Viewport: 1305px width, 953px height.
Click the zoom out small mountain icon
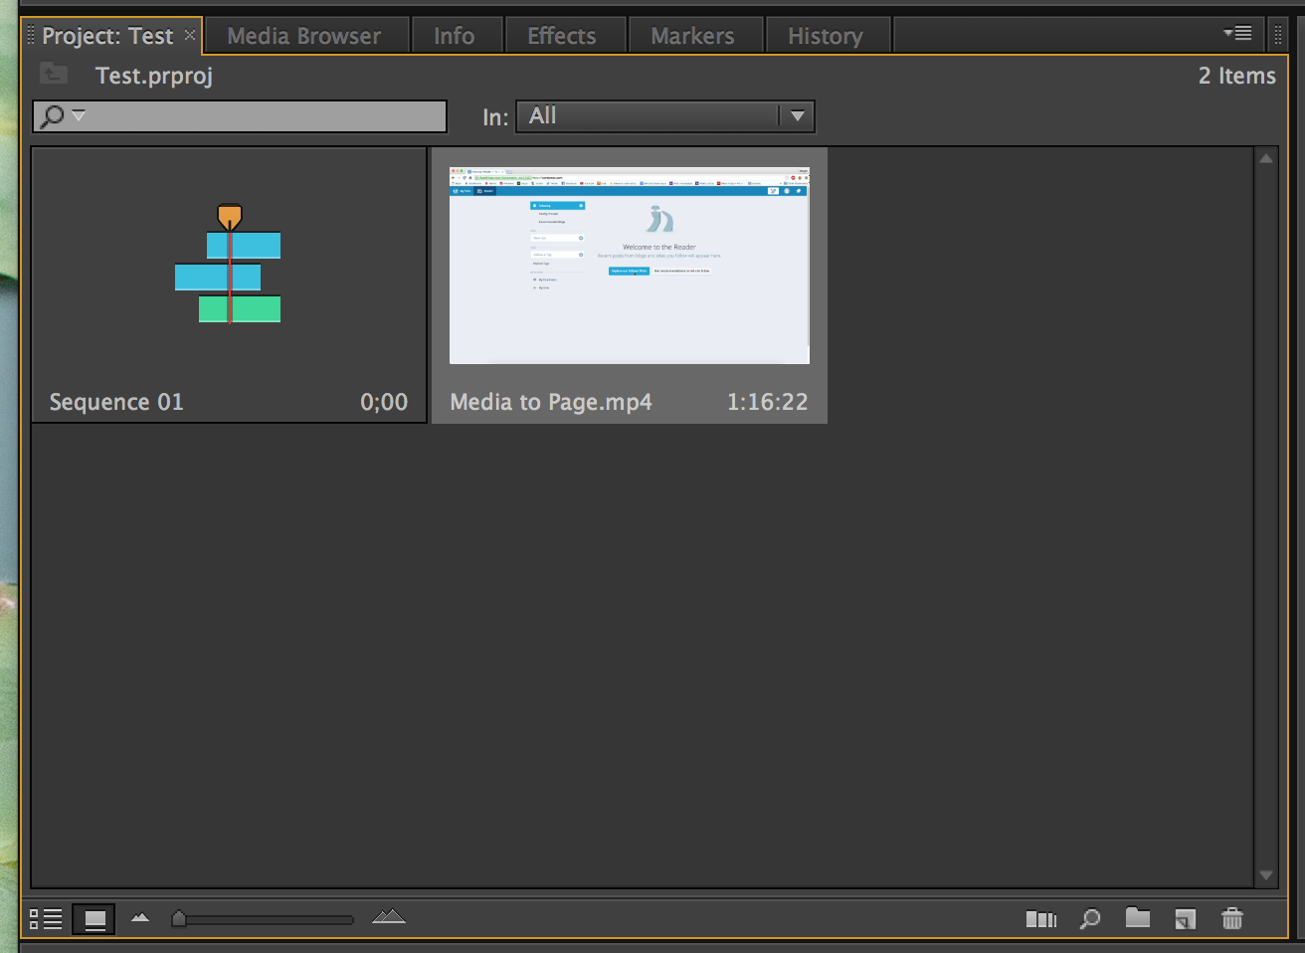[140, 918]
